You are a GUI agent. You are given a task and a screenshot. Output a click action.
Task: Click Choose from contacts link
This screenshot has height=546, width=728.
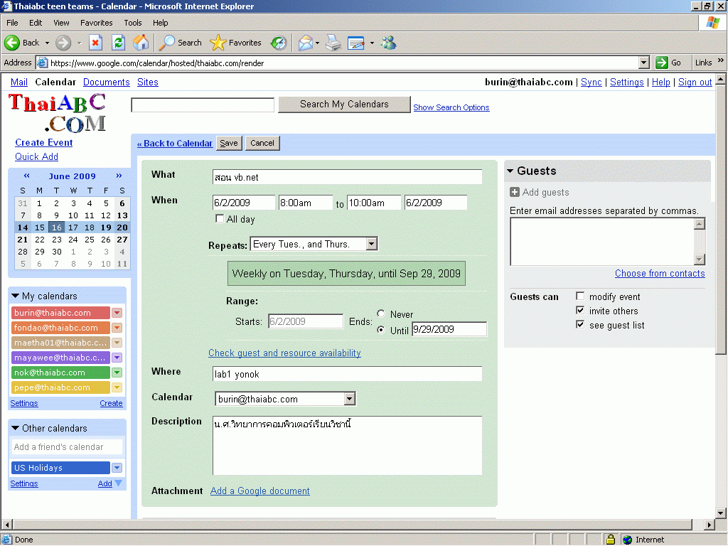(x=659, y=274)
